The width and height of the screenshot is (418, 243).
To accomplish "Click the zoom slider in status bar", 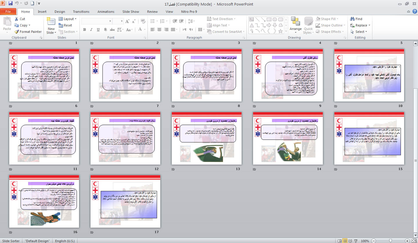I will click(x=390, y=241).
